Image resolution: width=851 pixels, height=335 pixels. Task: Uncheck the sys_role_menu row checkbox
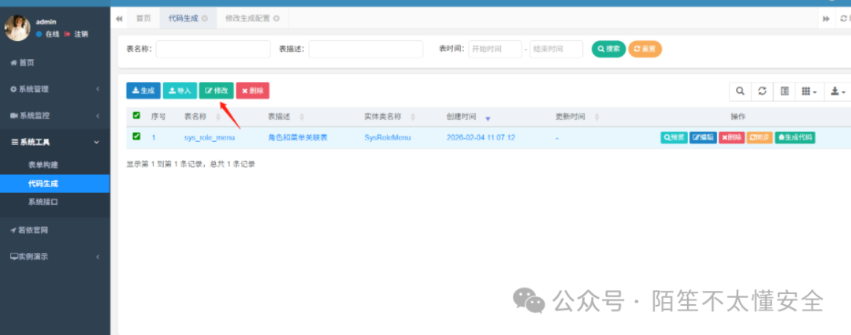click(x=136, y=137)
